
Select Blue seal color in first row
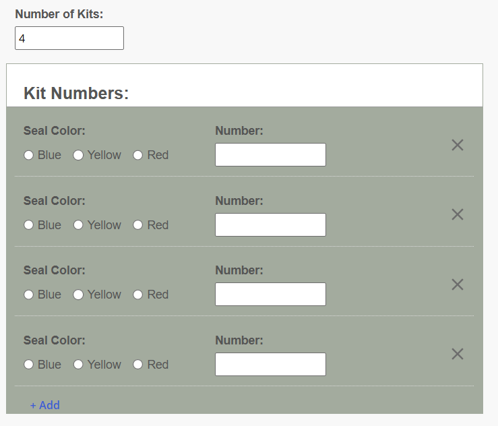point(28,155)
